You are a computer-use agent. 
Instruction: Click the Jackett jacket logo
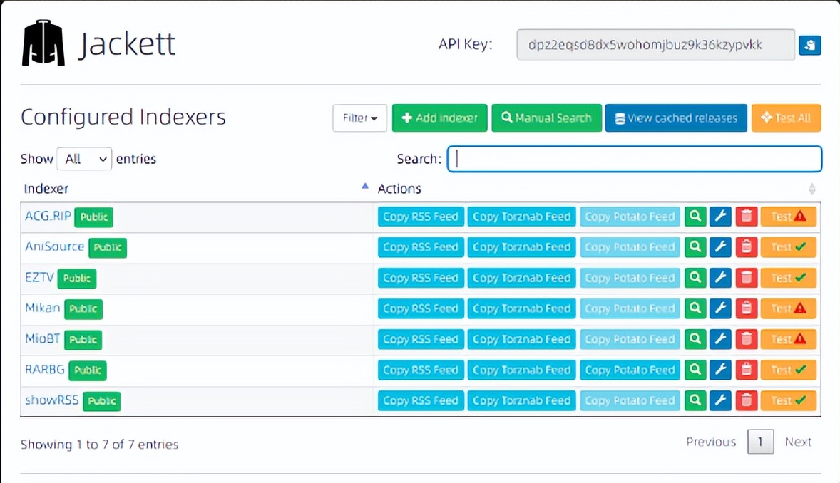coord(43,43)
